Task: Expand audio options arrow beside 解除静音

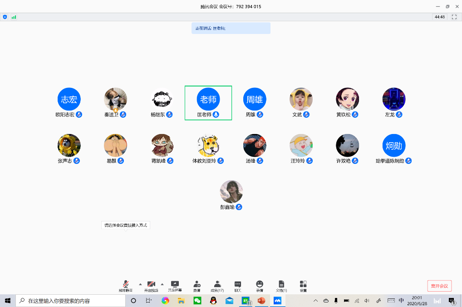Action: 140,284
